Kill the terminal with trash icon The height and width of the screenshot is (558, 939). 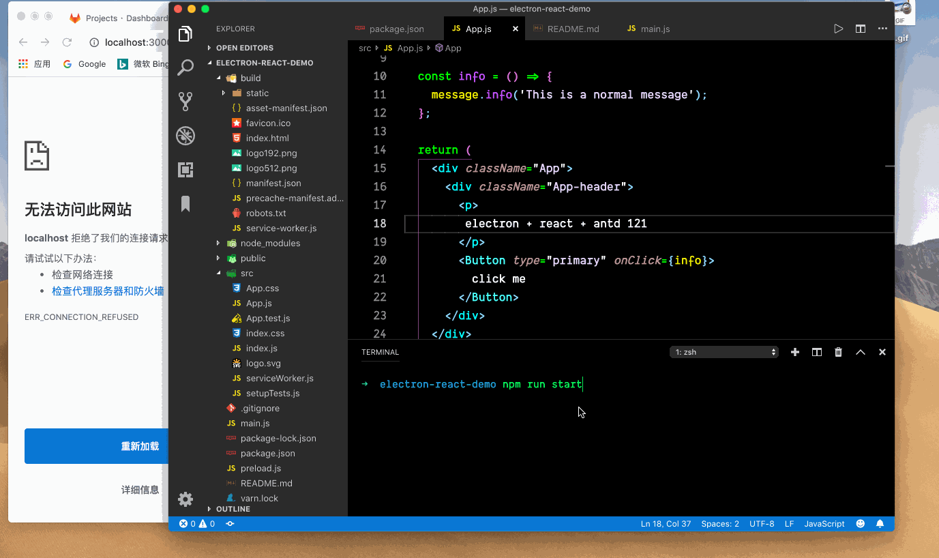click(x=838, y=352)
